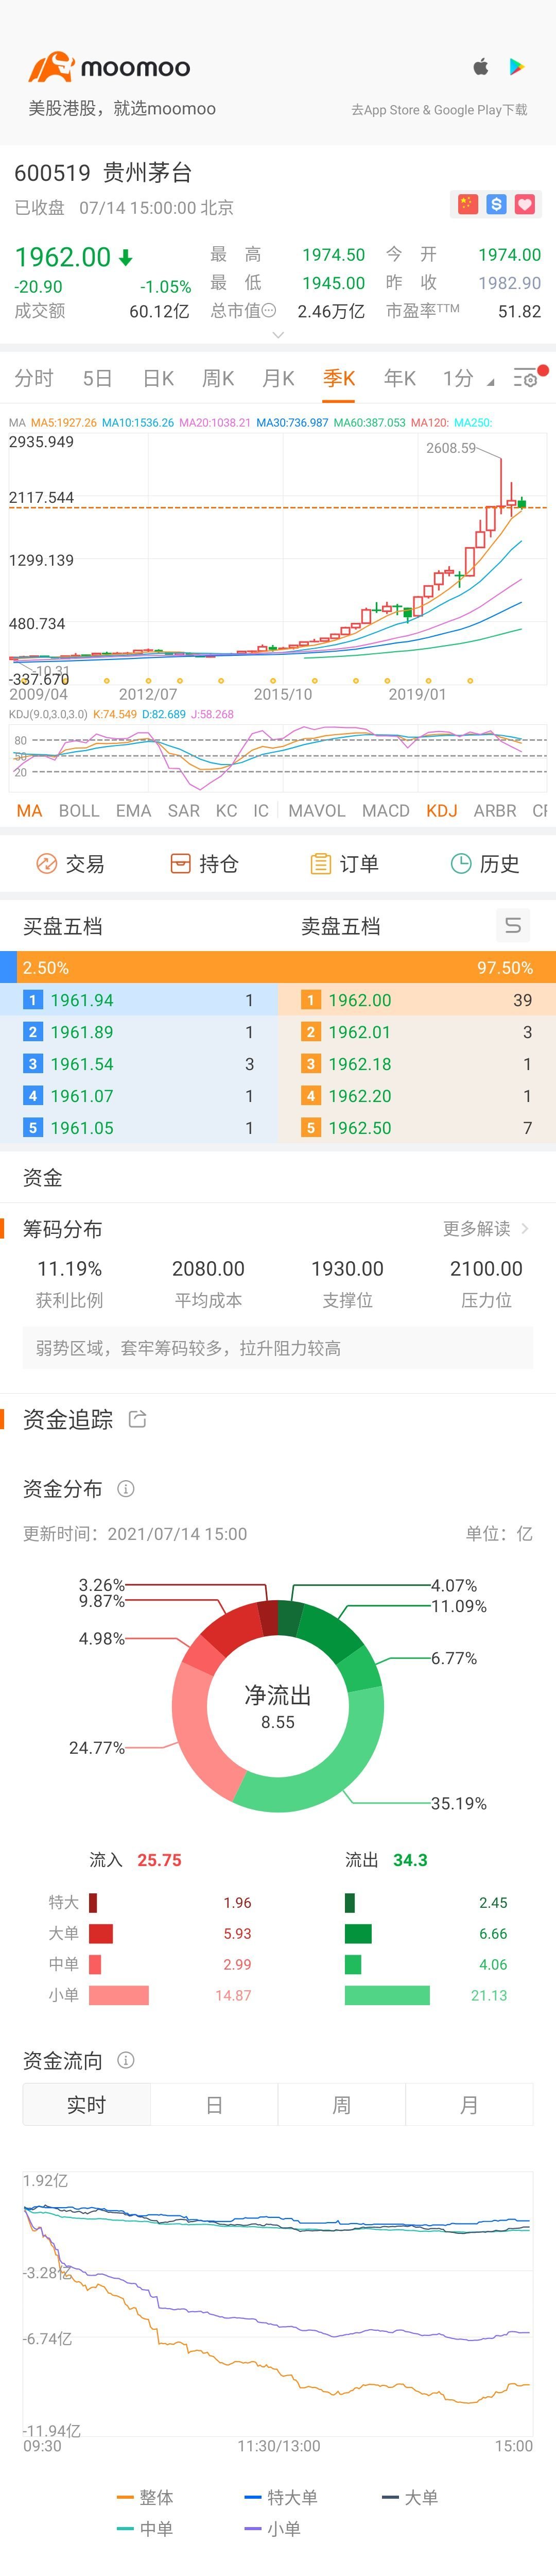
Task: Toggle order book layout switch icon
Action: pos(513,926)
